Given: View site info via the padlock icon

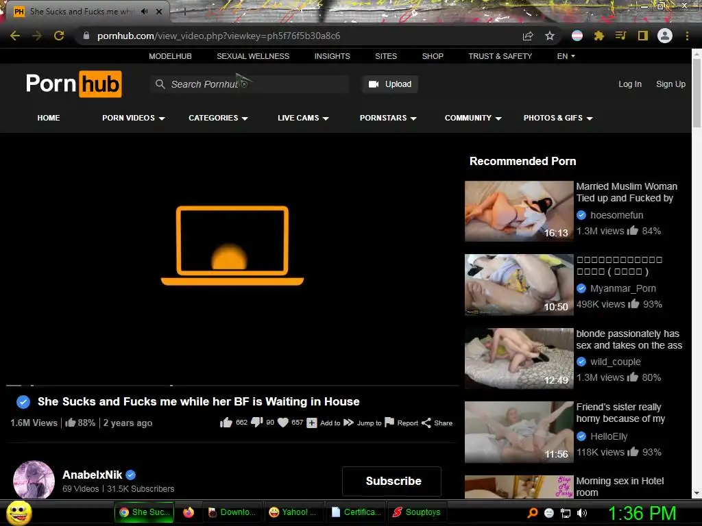Looking at the screenshot, I should click(x=86, y=36).
